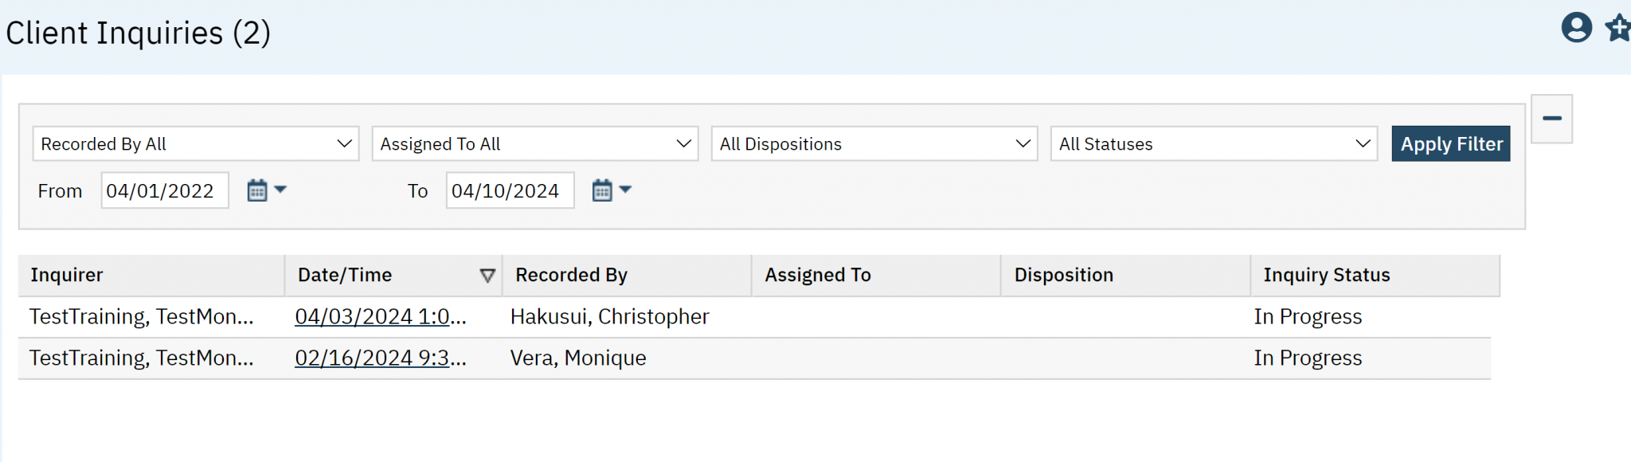Collapse the filter panel with the minus icon

[x=1551, y=117]
